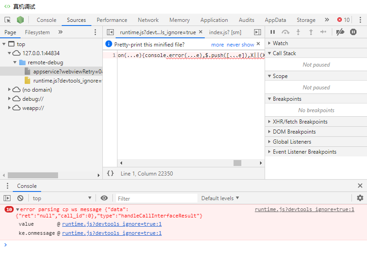Switch to the Console tab
Screen dimensions: 367x264
46,20
